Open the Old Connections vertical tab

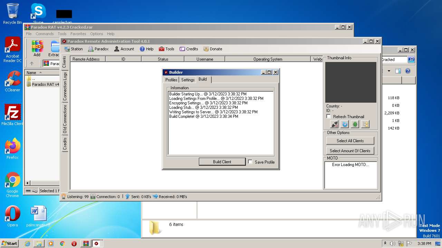pos(65,119)
